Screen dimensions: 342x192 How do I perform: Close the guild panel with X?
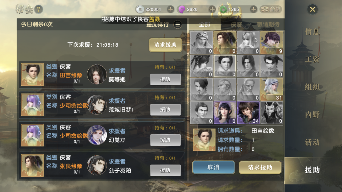tap(312, 10)
